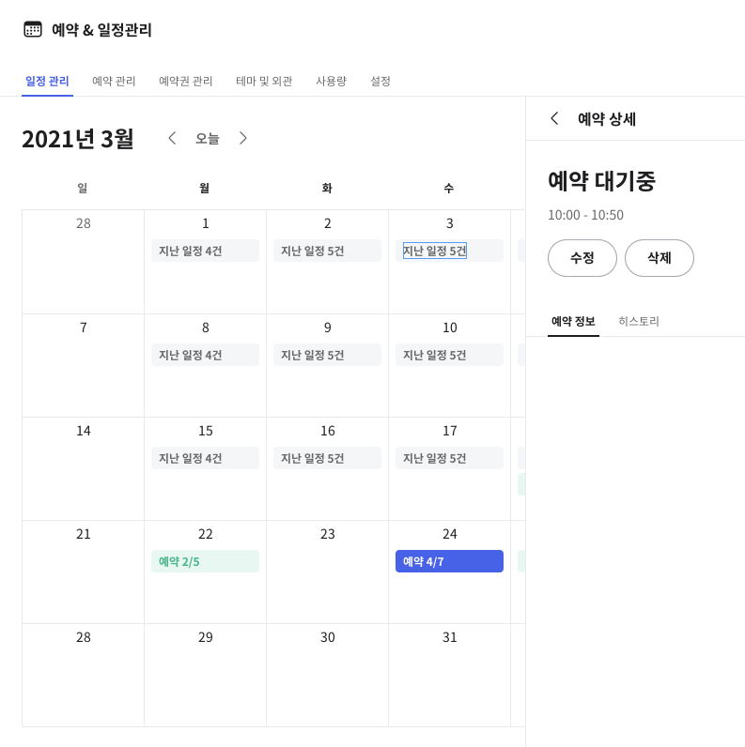This screenshot has height=747, width=745.
Task: Open green 예약 2/5 event on 22nd
Action: tap(205, 561)
